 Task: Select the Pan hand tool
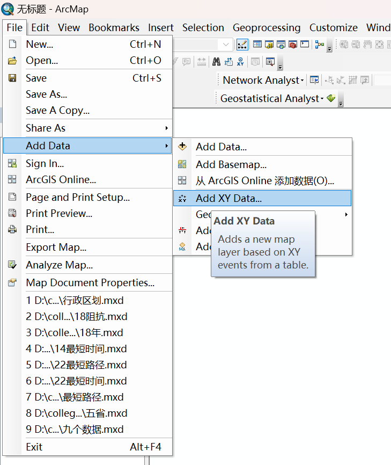[367, 45]
